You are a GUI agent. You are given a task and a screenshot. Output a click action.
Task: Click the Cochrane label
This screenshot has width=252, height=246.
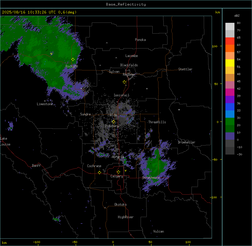click(x=94, y=166)
